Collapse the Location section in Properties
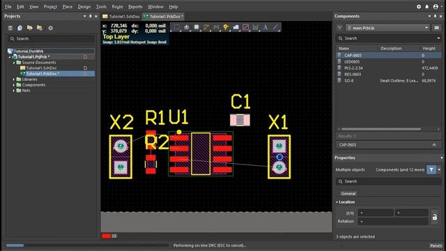Image resolution: width=446 pixels, height=251 pixels. pyautogui.click(x=337, y=202)
